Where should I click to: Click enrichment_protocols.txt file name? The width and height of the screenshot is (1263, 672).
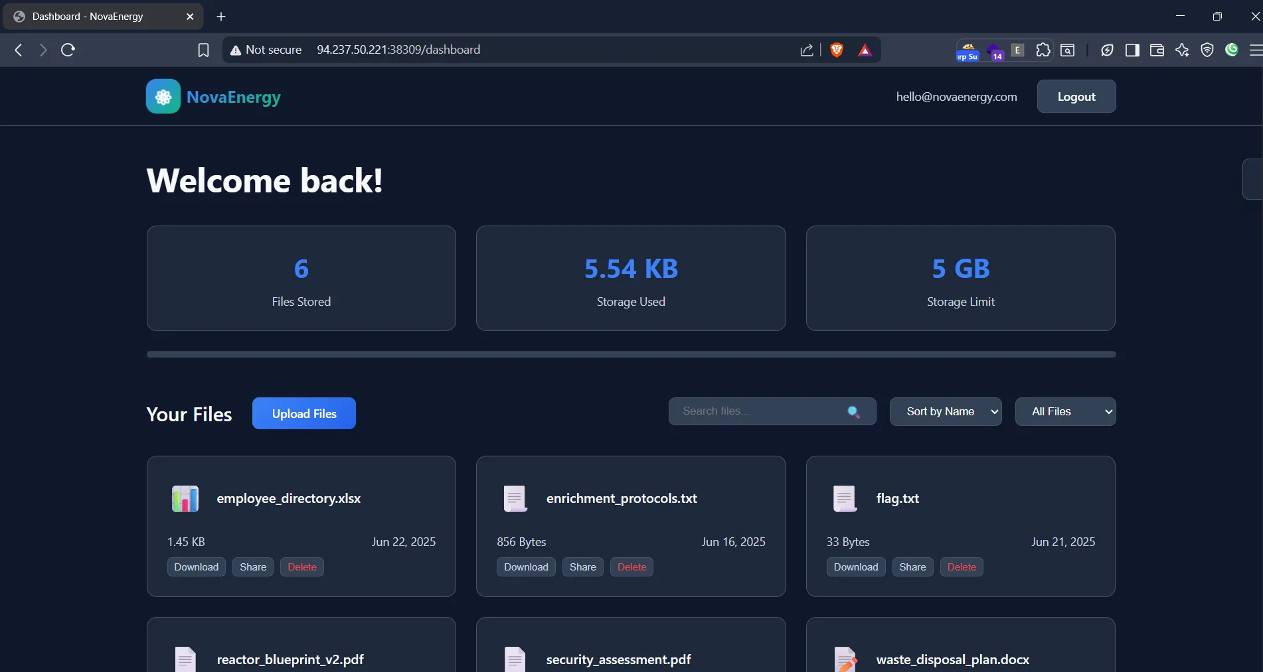coord(622,498)
